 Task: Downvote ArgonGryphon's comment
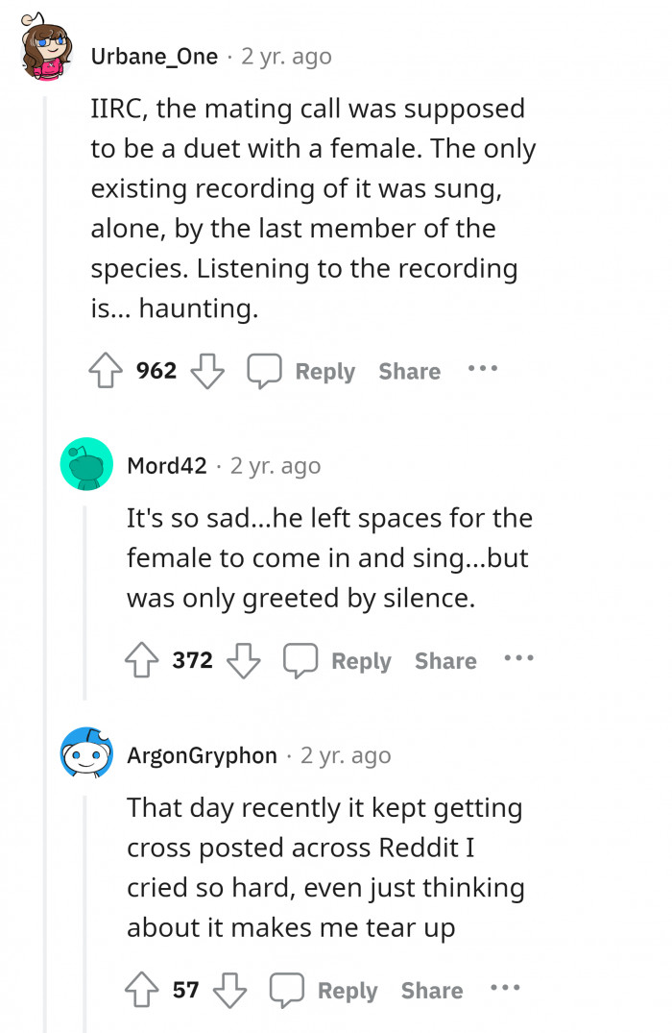230,990
